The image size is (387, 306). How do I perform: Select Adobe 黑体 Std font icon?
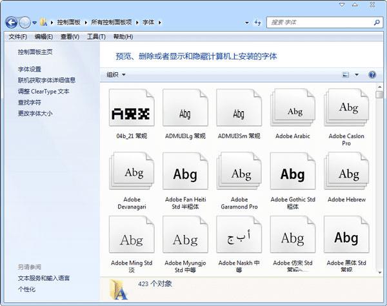pos(346,234)
